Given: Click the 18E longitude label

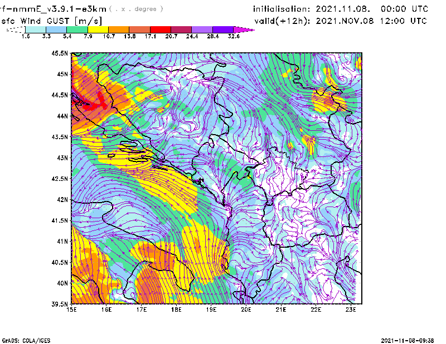Looking at the screenshot, I should [176, 309].
